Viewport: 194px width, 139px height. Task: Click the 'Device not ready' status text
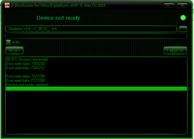[58, 18]
